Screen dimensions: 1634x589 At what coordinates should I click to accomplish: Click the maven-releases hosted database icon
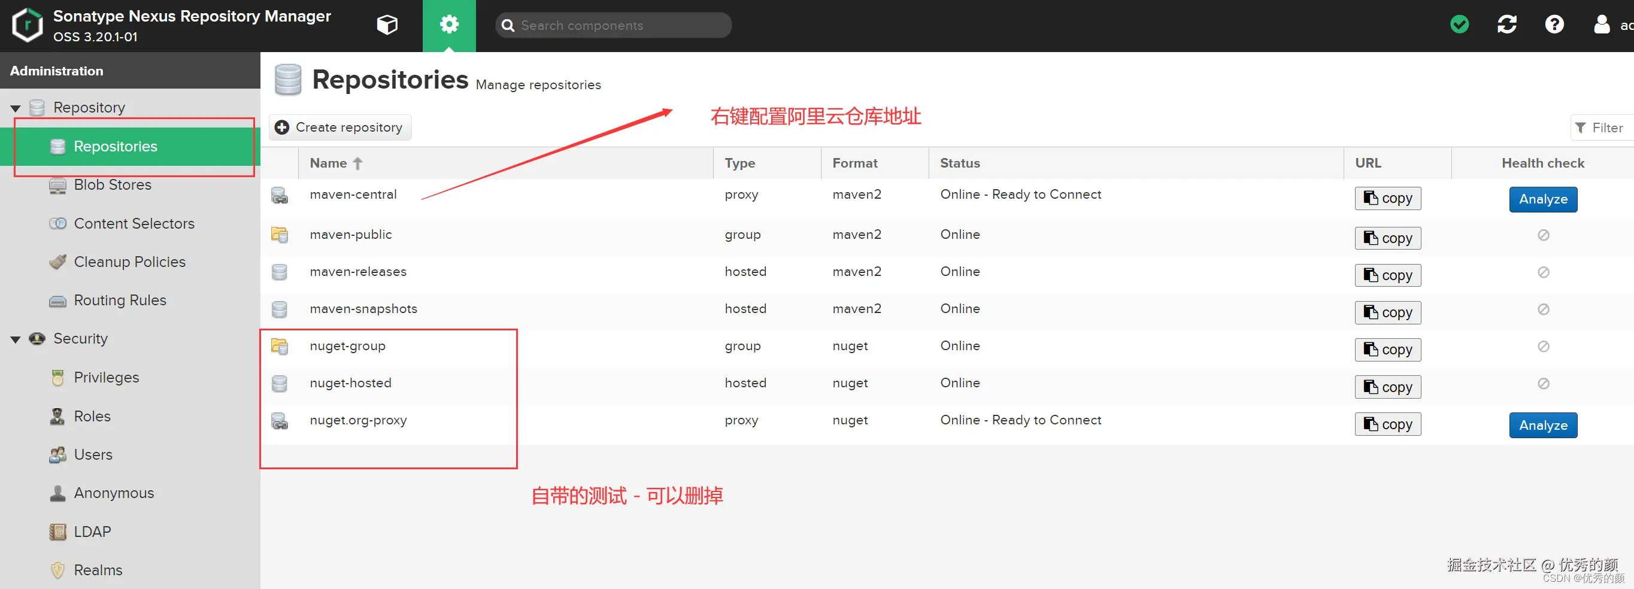[x=280, y=272]
